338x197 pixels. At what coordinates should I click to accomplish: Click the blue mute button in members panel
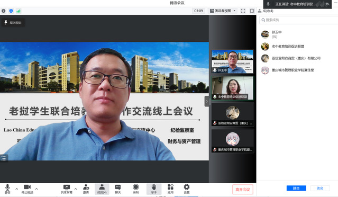pyautogui.click(x=296, y=188)
